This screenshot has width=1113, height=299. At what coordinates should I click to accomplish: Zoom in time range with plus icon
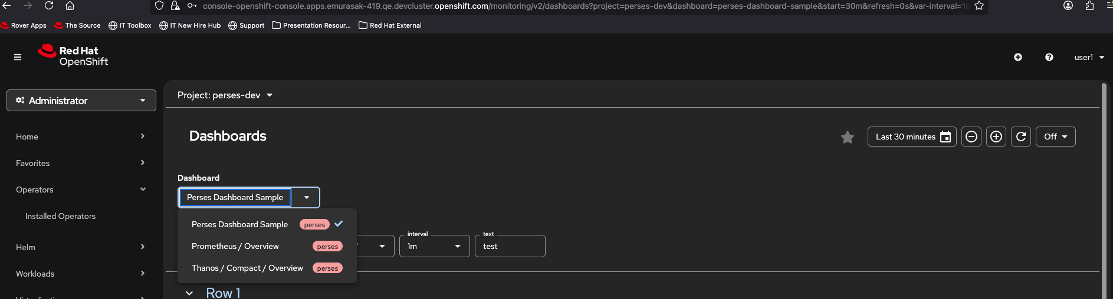996,137
